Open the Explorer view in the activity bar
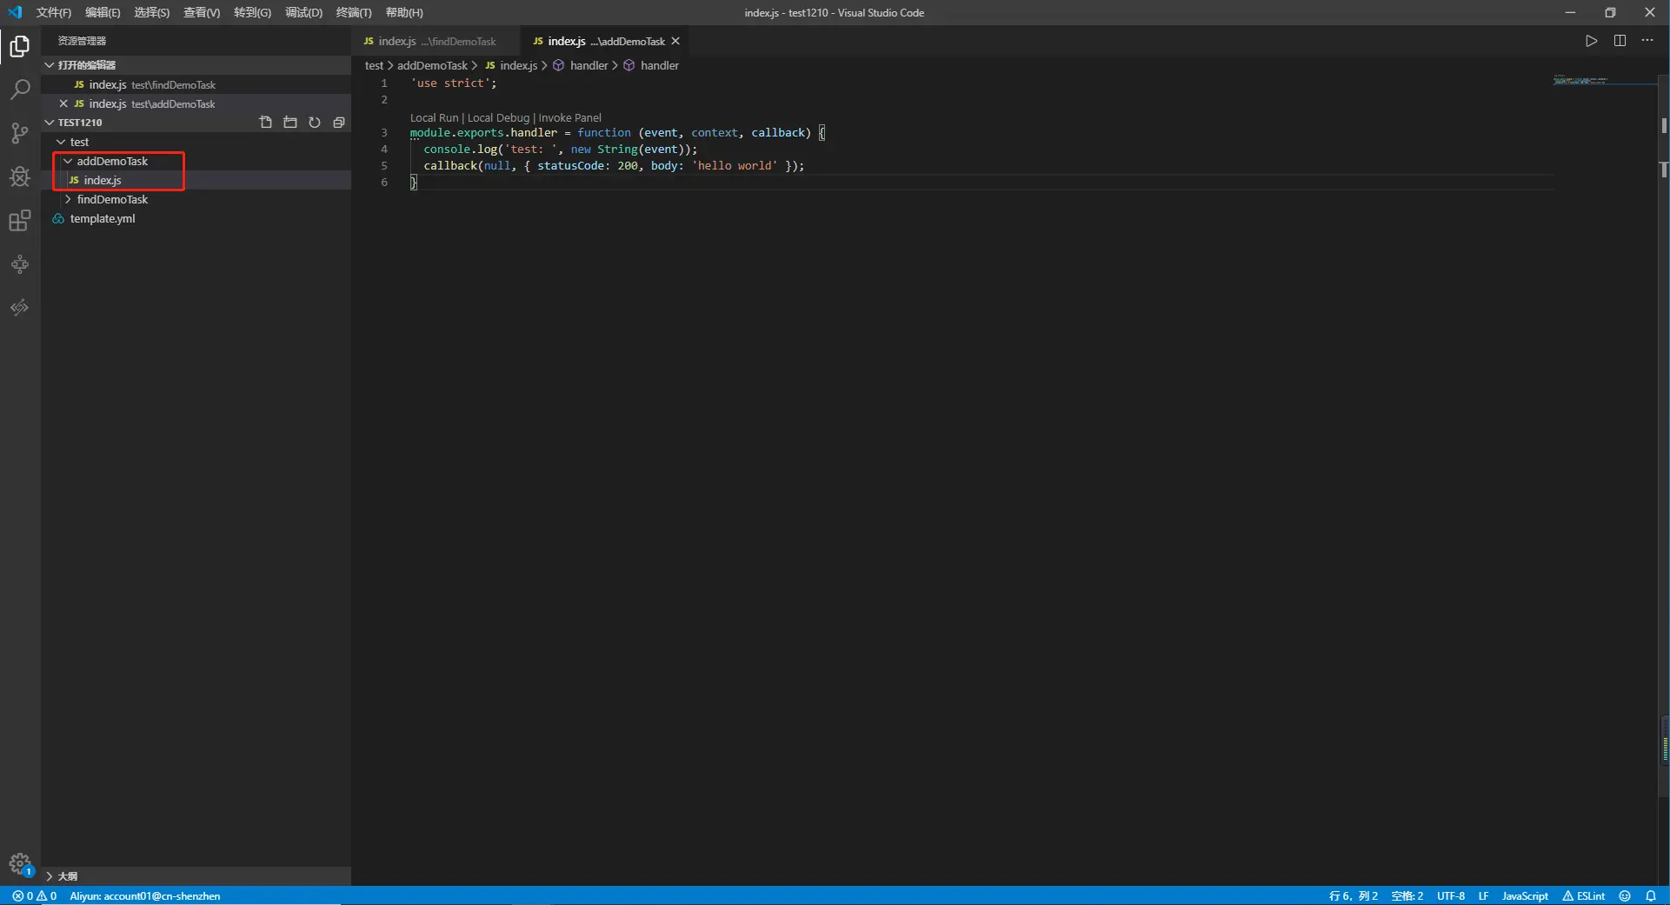The image size is (1670, 905). [19, 46]
